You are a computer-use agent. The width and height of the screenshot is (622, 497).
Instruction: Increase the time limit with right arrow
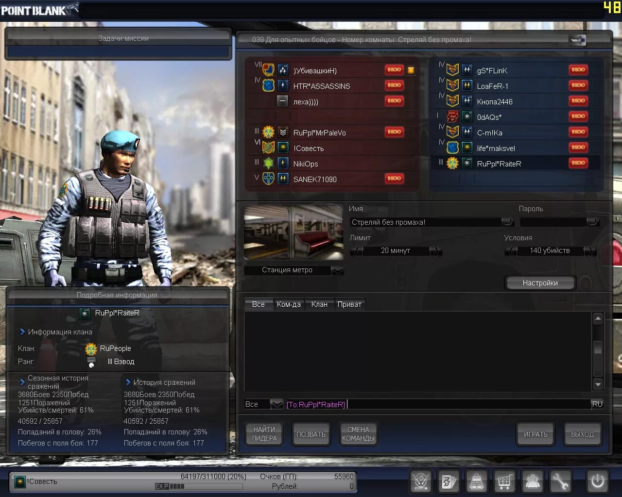tap(436, 250)
